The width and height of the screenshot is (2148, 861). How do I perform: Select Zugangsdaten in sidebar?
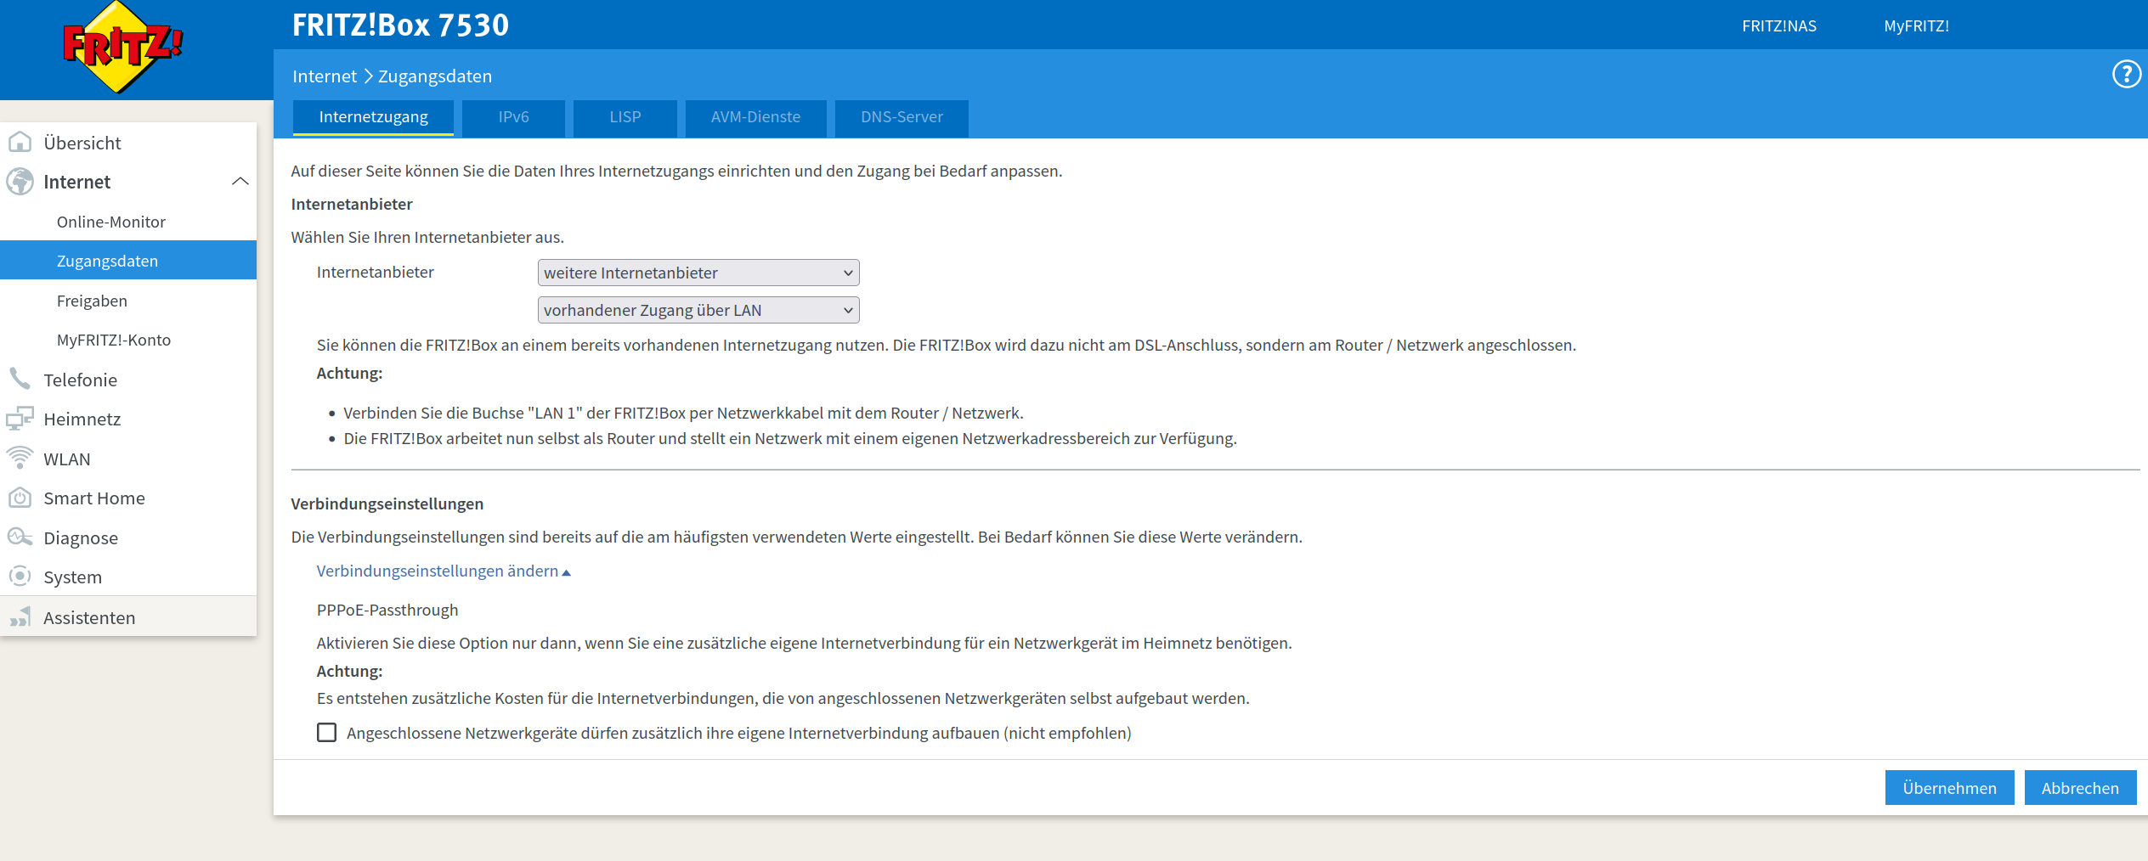click(128, 261)
